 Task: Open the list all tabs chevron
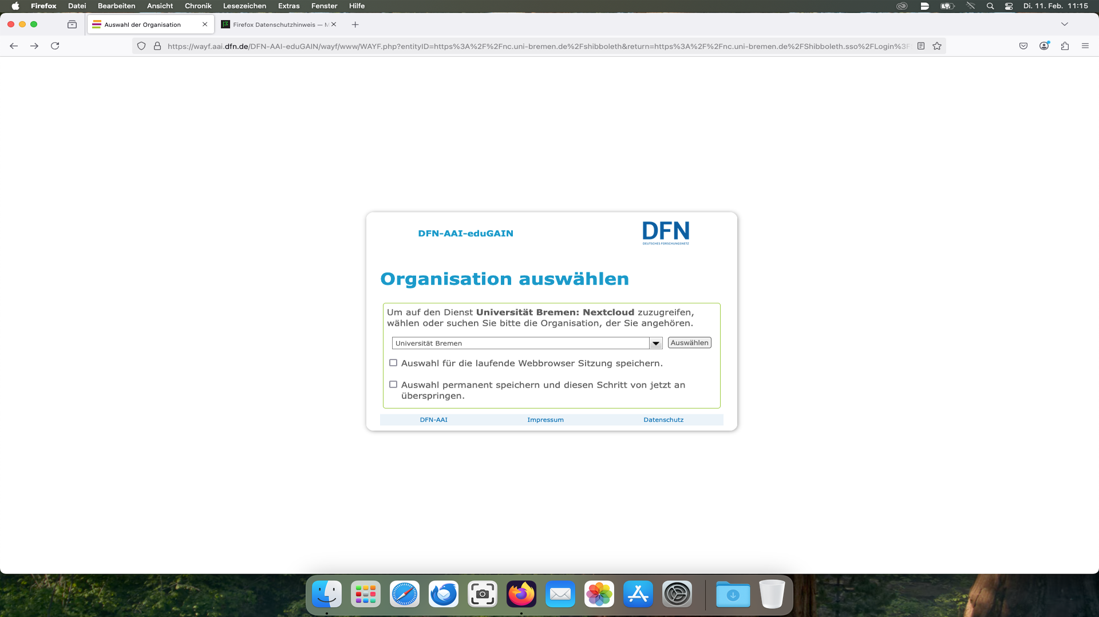(1065, 24)
